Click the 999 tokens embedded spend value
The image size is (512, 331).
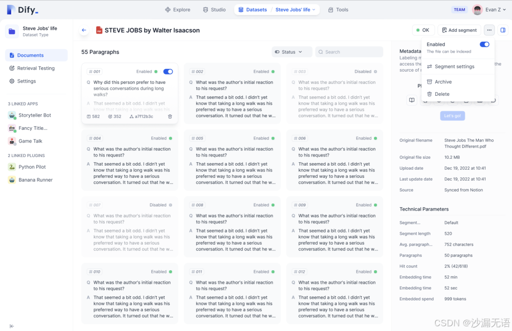[455, 299]
